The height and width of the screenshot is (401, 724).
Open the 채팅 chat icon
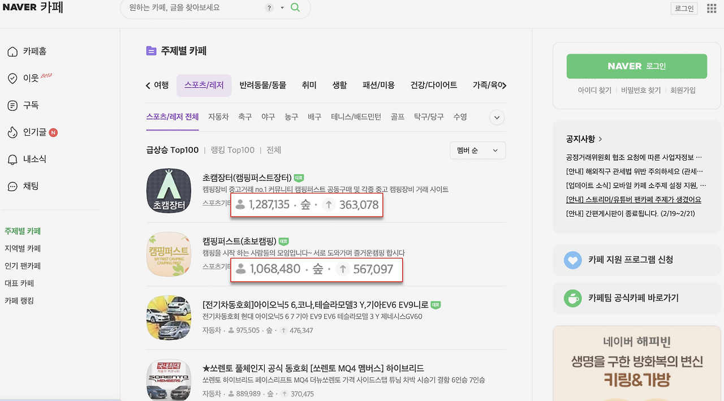(x=12, y=186)
